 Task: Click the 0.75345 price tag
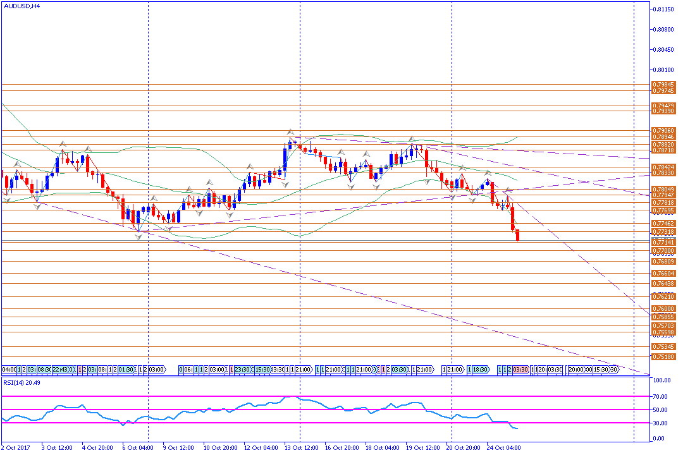pyautogui.click(x=663, y=347)
